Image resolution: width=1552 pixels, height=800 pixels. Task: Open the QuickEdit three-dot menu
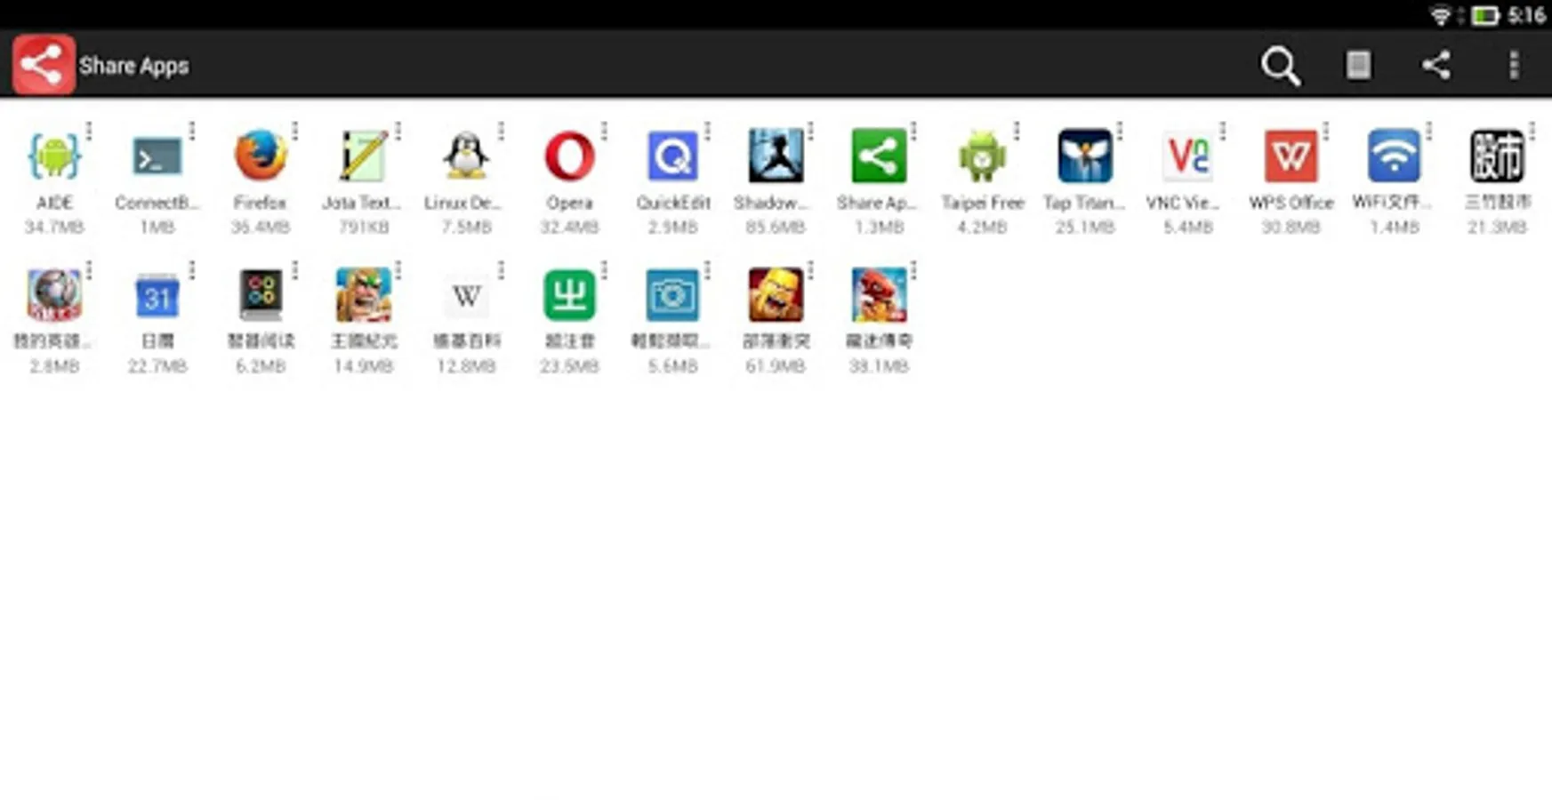(708, 132)
